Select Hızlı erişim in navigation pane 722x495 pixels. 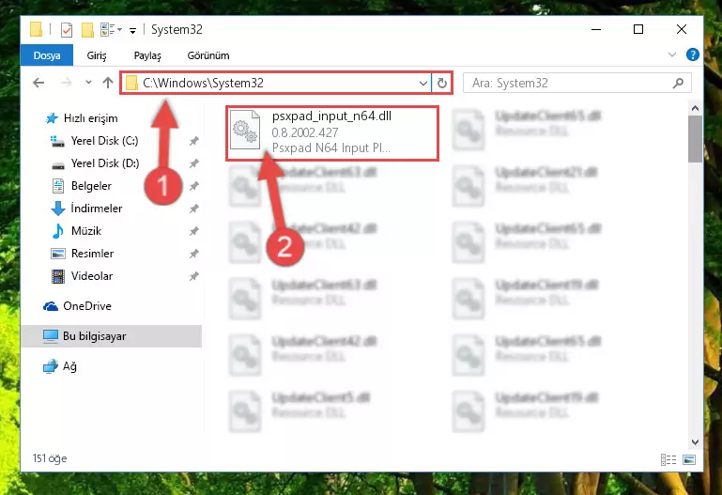pyautogui.click(x=90, y=118)
